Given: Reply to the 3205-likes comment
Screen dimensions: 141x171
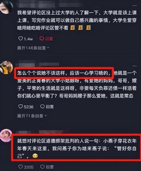Looking at the screenshot, I should (x=47, y=167).
